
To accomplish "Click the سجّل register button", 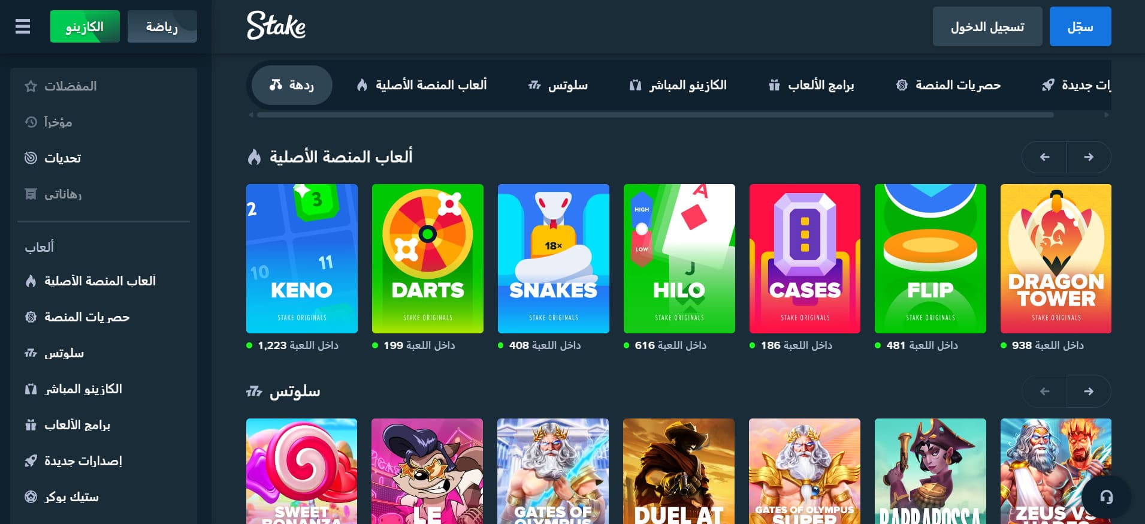I will [x=1080, y=26].
